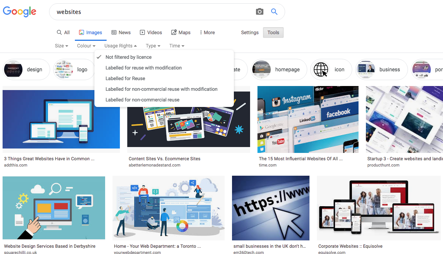Click 'small businesses in the UK' title
The image size is (443, 254).
tap(270, 246)
